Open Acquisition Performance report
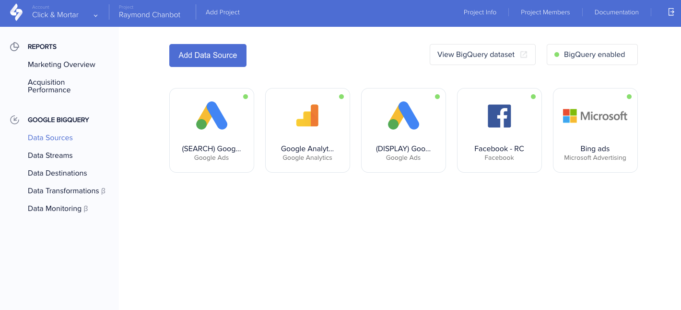This screenshot has width=681, height=310. coord(49,86)
